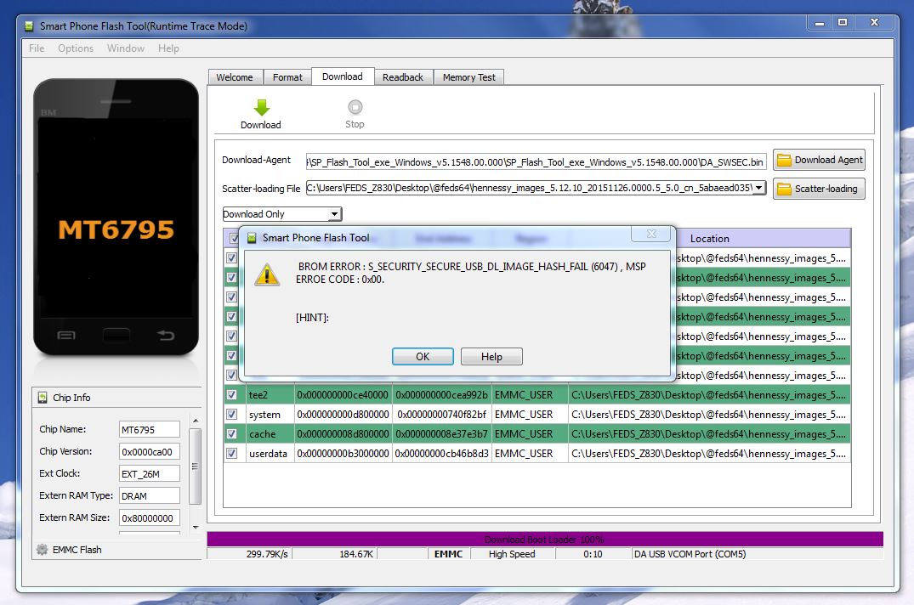Click the Ext Clock field EXT_26M
The height and width of the screenshot is (605, 914).
150,474
